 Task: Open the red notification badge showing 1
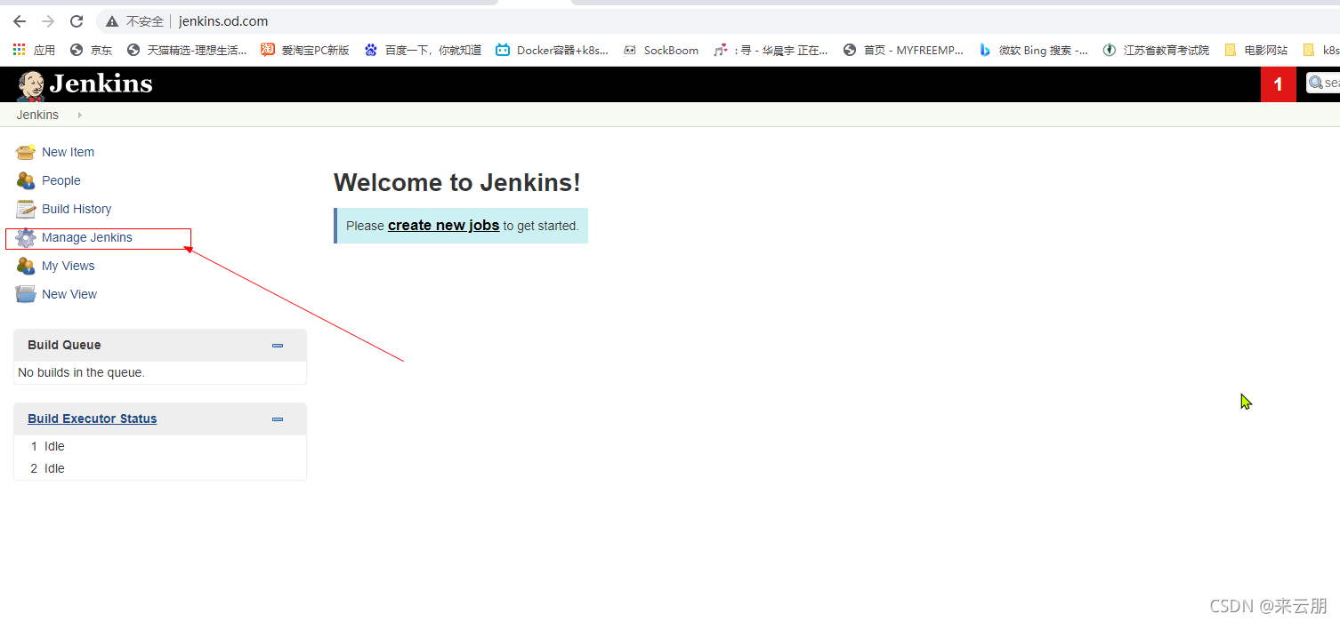coord(1279,84)
